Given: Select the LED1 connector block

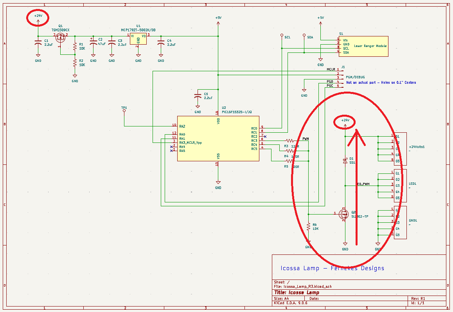Looking at the screenshot, I should tap(400, 185).
